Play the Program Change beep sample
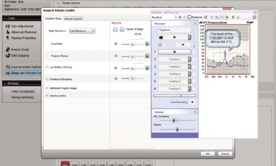 point(147,56)
